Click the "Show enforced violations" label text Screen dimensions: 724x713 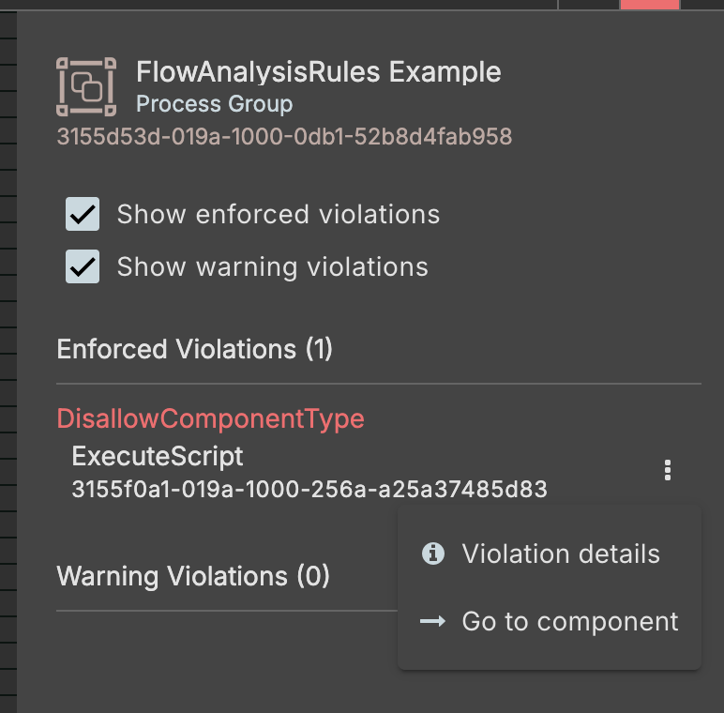pos(278,214)
